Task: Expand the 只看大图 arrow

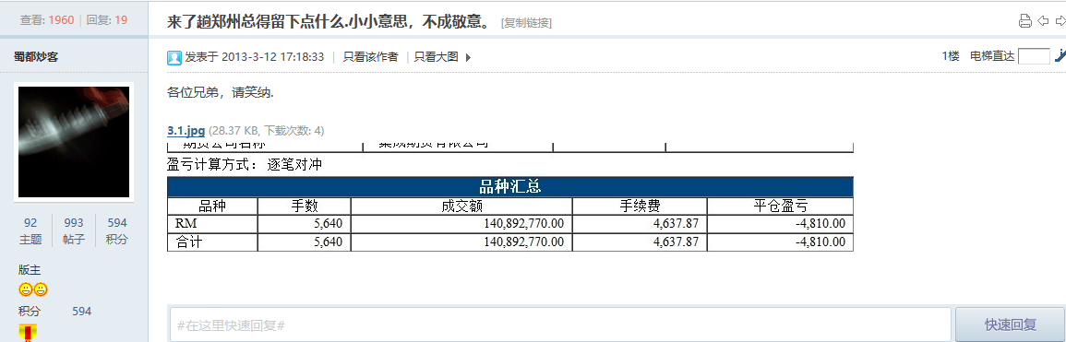Action: [x=468, y=58]
